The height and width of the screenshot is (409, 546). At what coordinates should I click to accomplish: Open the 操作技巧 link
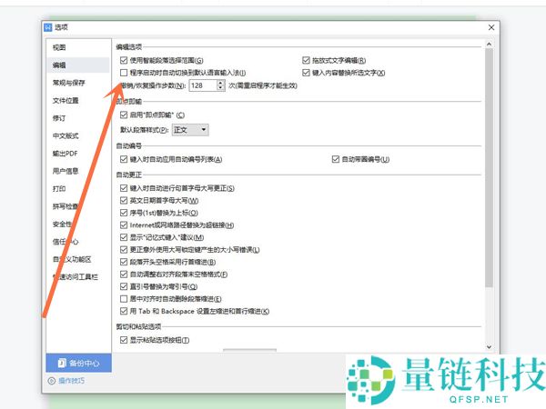72,381
